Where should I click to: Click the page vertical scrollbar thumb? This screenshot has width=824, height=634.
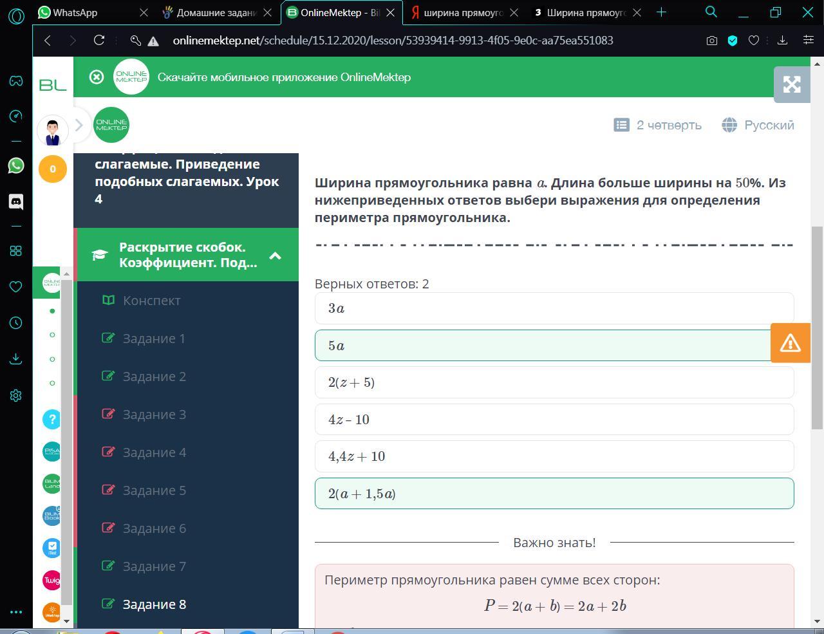[x=817, y=327]
